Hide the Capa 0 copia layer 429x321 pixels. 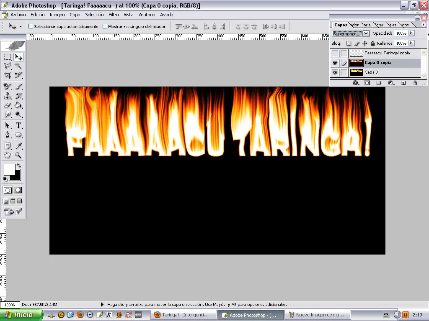pos(335,63)
